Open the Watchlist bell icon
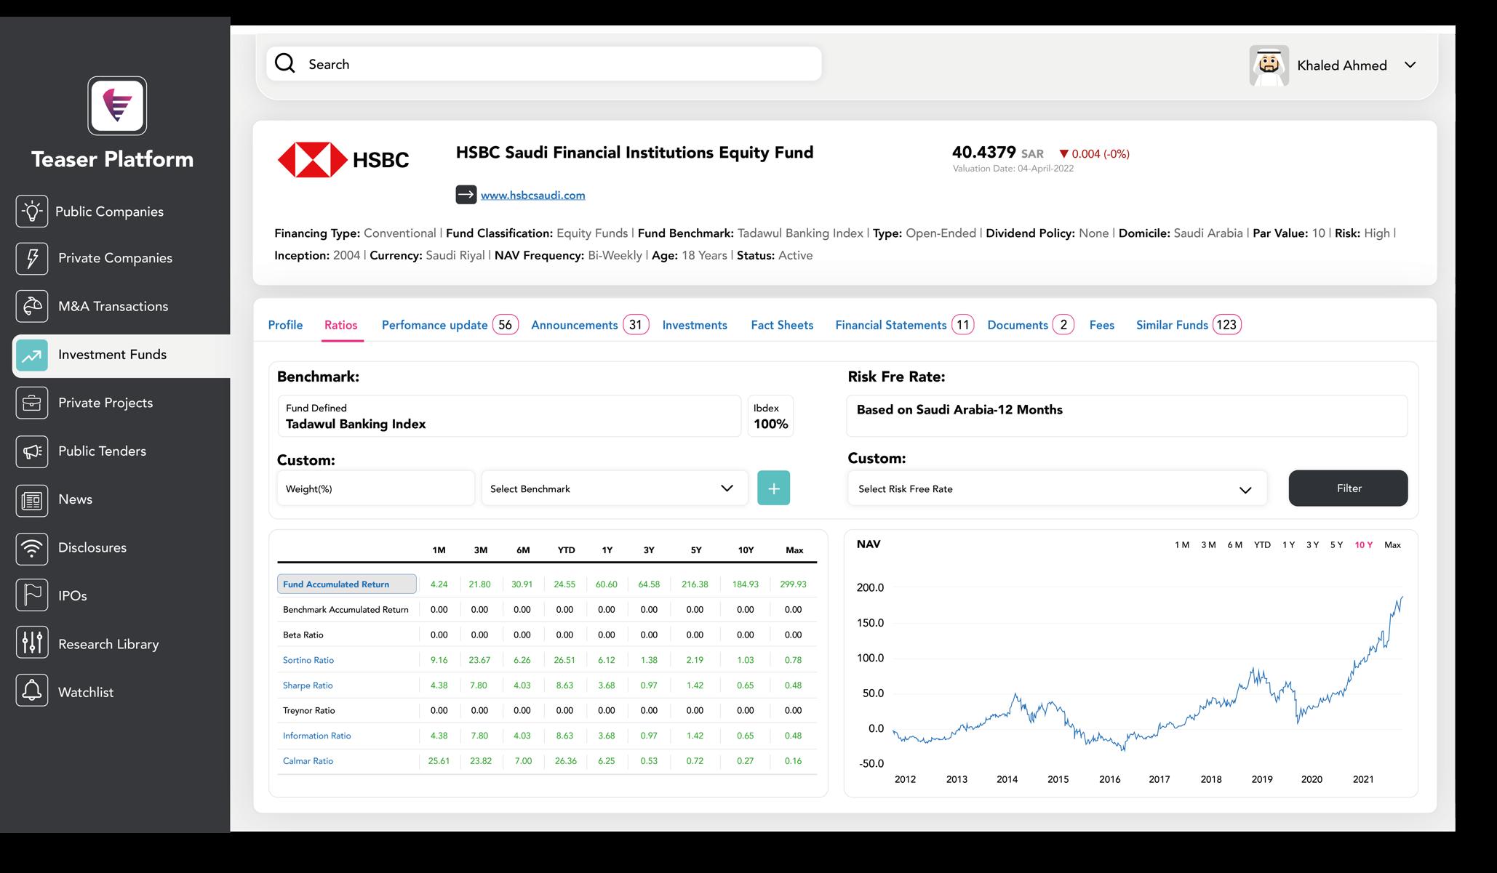Viewport: 1497px width, 873px height. point(32,691)
